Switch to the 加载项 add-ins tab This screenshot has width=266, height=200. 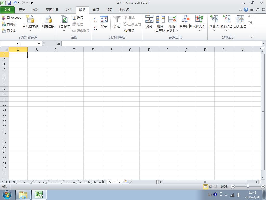tap(124, 10)
